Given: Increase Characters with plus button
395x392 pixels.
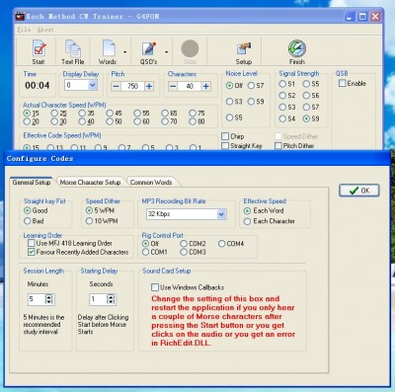Looking at the screenshot, I should tap(206, 87).
